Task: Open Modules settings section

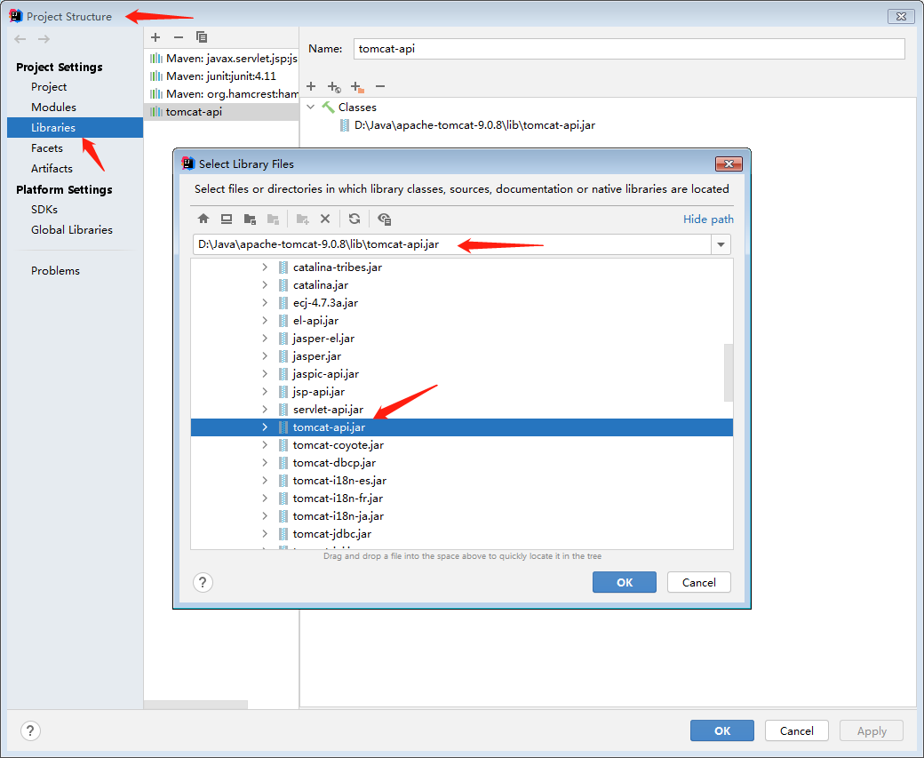Action: pos(53,108)
